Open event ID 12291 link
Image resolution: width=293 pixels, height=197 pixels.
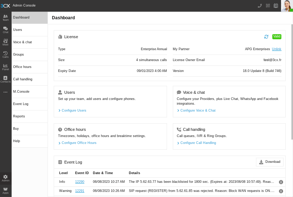(80, 190)
